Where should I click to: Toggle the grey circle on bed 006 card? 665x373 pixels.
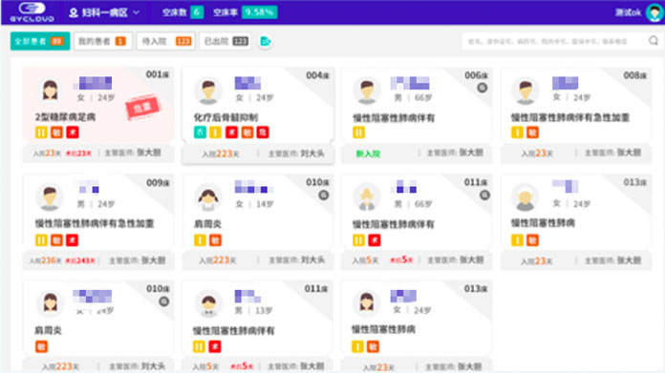pyautogui.click(x=483, y=88)
